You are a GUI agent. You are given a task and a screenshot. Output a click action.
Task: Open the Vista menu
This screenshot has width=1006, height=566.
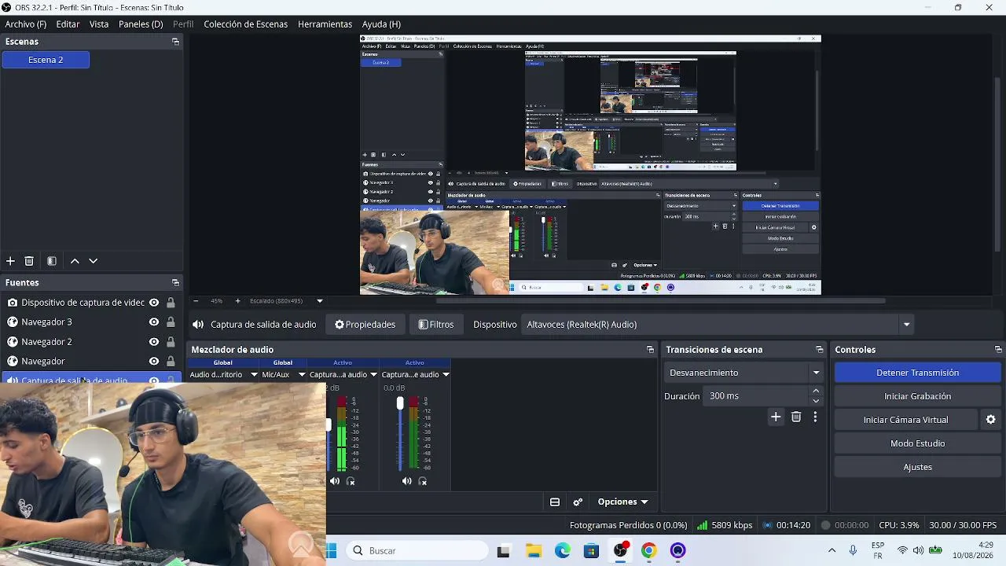[x=99, y=24]
